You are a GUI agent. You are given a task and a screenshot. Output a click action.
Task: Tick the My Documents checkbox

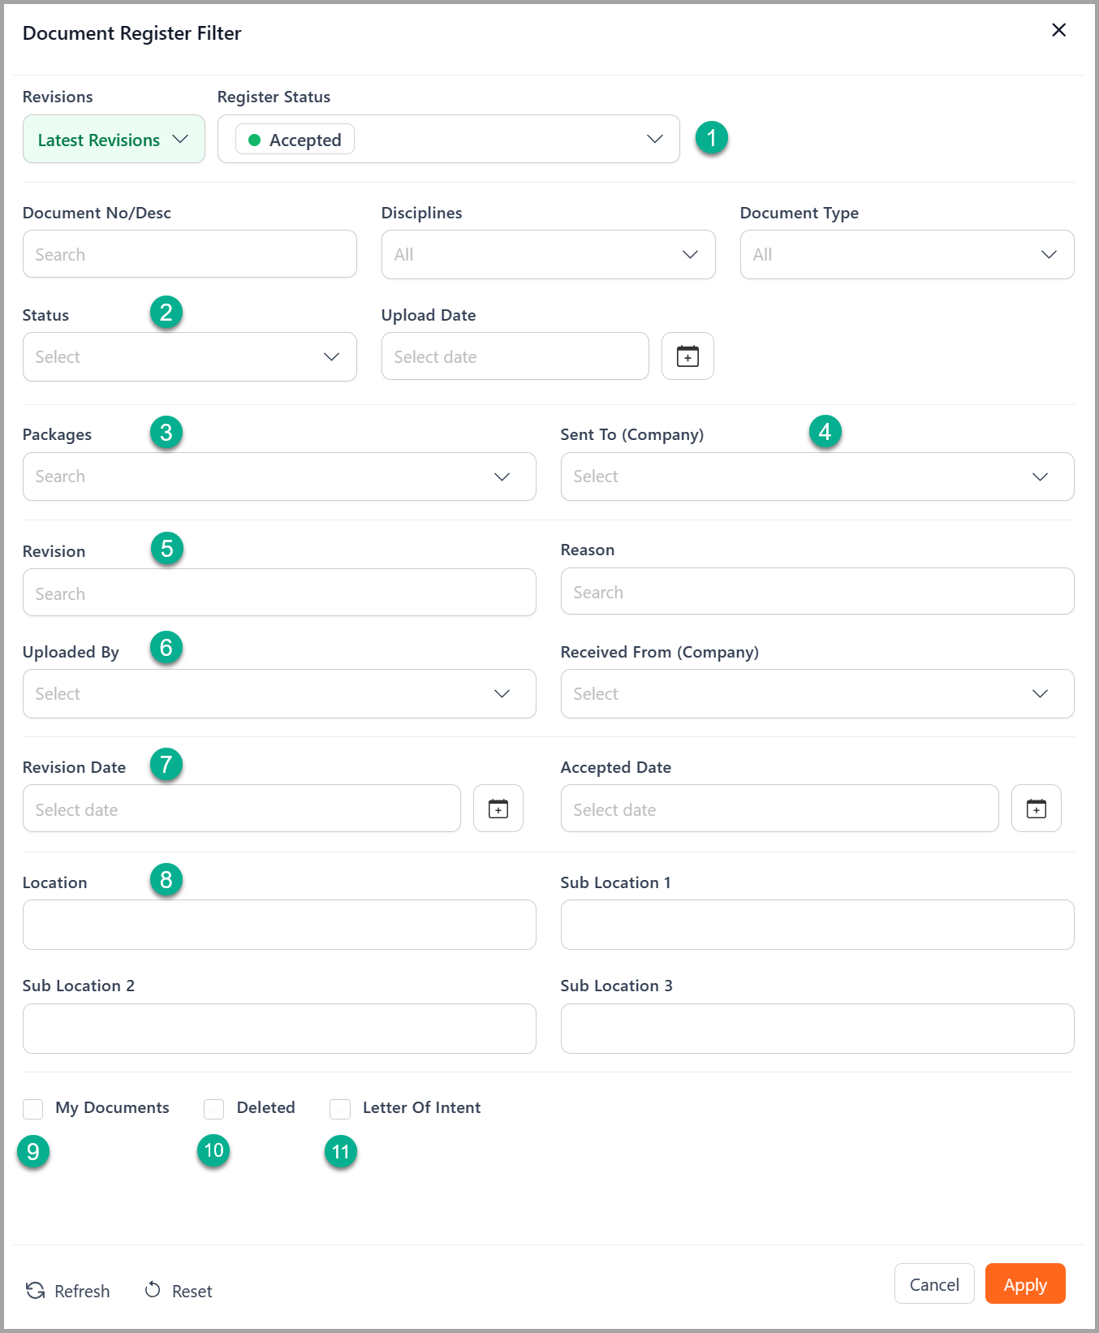point(33,1109)
